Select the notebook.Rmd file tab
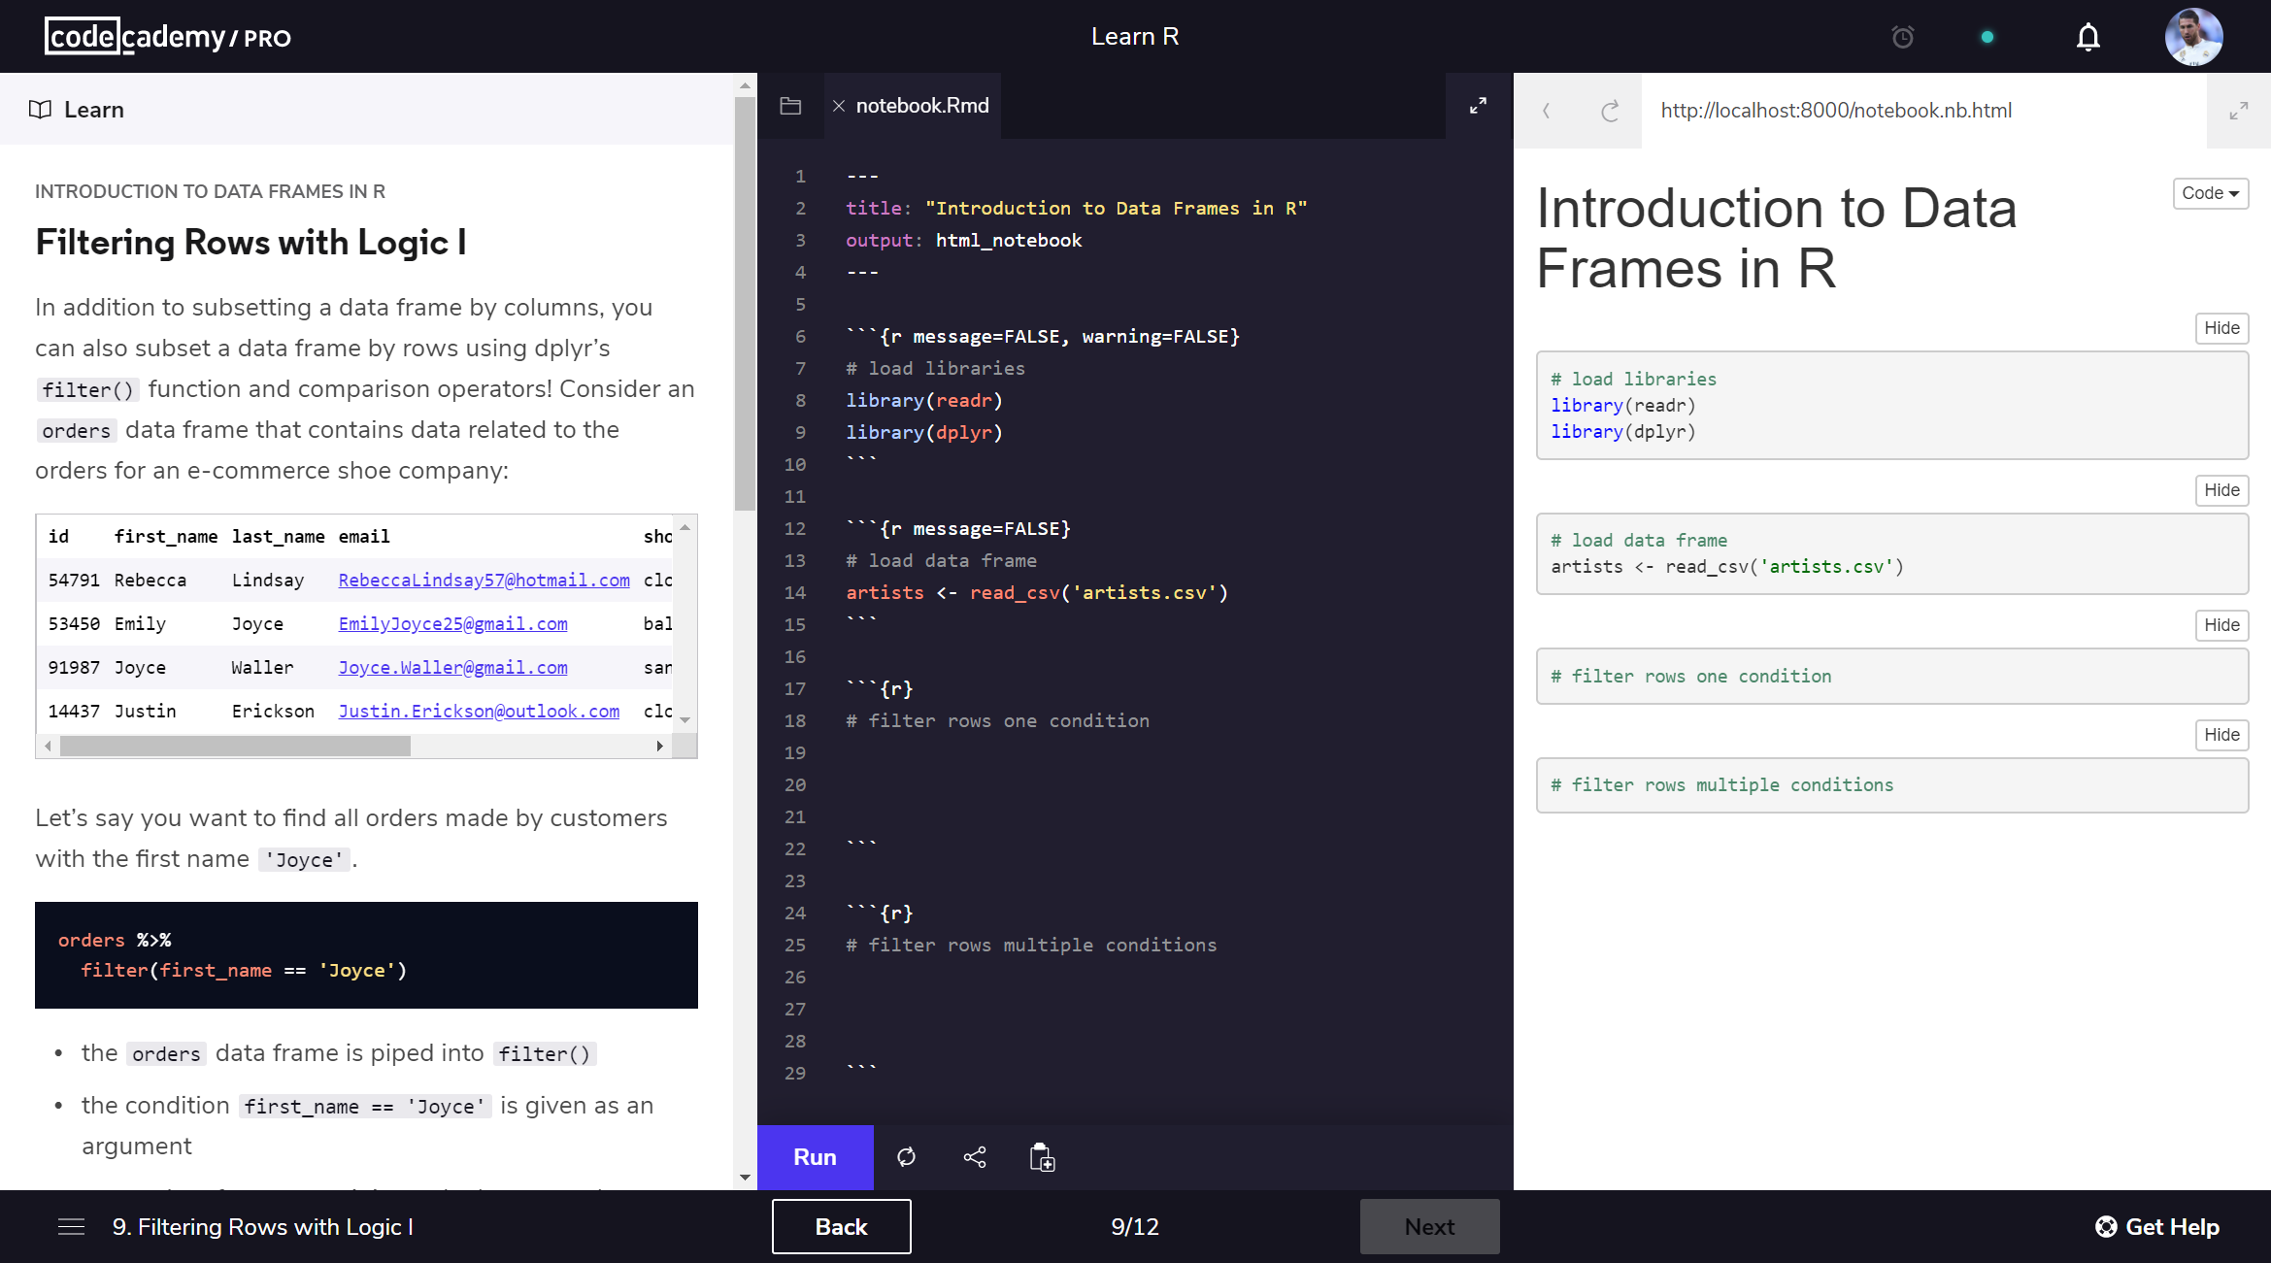 921,106
